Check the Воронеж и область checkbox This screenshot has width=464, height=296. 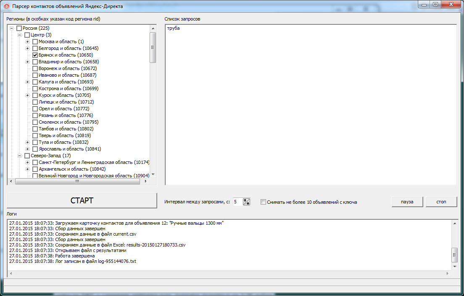[x=35, y=68]
